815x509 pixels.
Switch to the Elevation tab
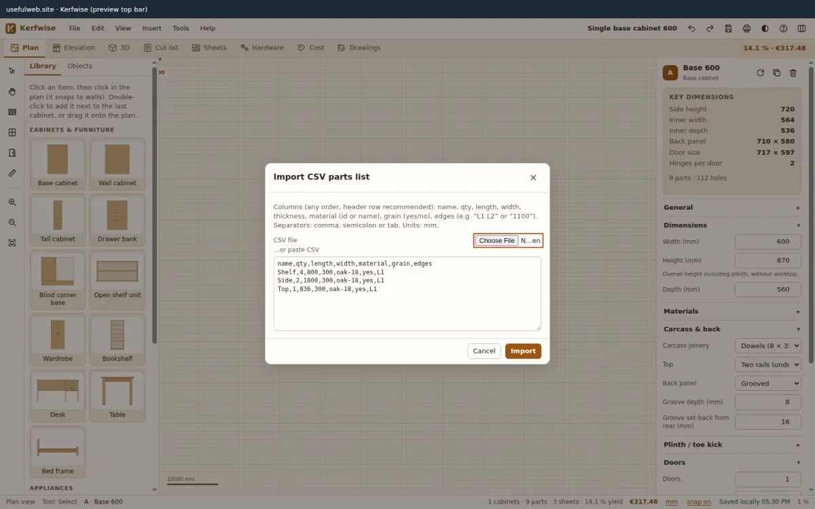tap(74, 48)
